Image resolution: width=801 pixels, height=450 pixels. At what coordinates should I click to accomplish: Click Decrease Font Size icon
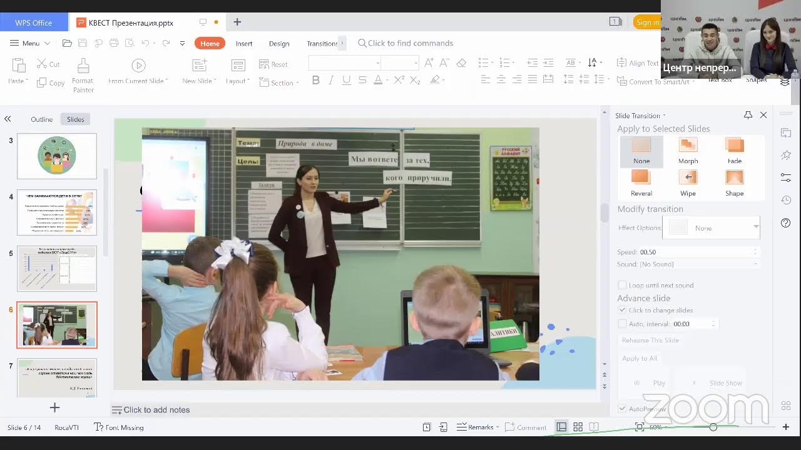pyautogui.click(x=444, y=62)
